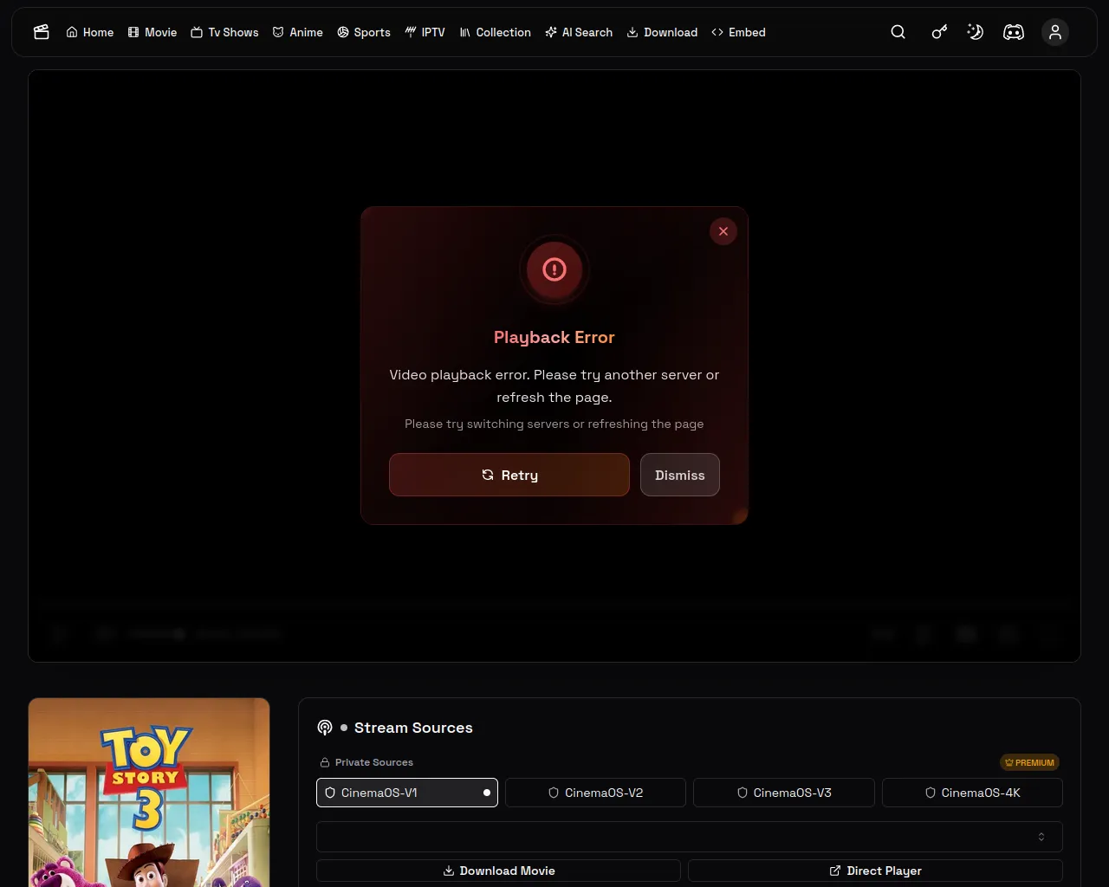Viewport: 1109px width, 887px height.
Task: Click the red error alert icon
Action: coord(554,269)
